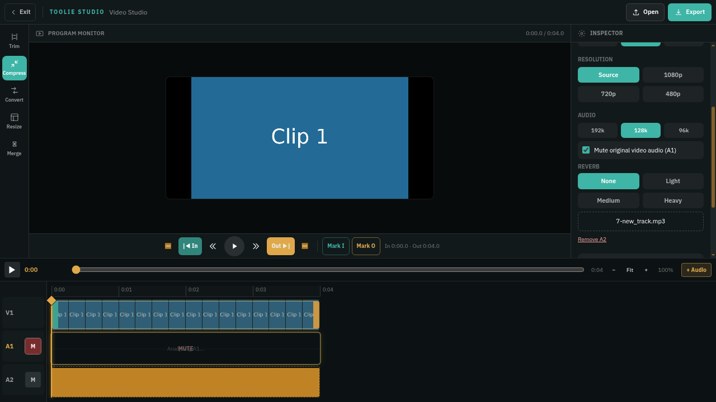This screenshot has width=716, height=402.
Task: Open a file with the Open button
Action: coord(645,12)
